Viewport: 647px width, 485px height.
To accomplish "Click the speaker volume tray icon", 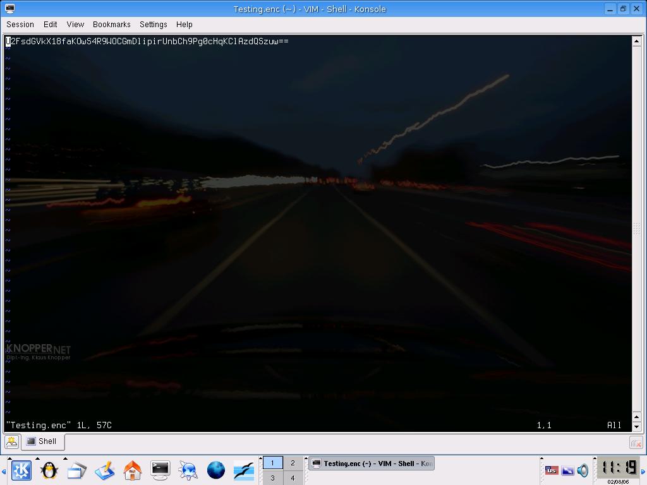I will click(583, 470).
